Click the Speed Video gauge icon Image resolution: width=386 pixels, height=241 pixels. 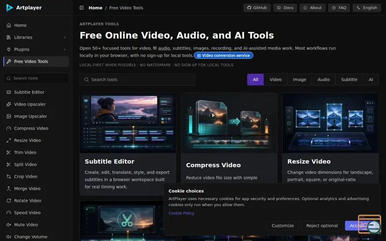9,213
